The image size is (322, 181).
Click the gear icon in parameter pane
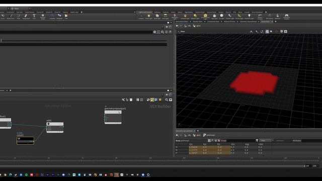[x=154, y=32]
